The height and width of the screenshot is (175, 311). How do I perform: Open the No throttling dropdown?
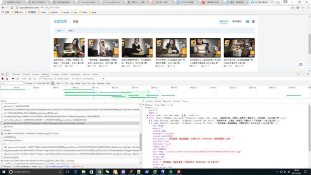point(93,79)
